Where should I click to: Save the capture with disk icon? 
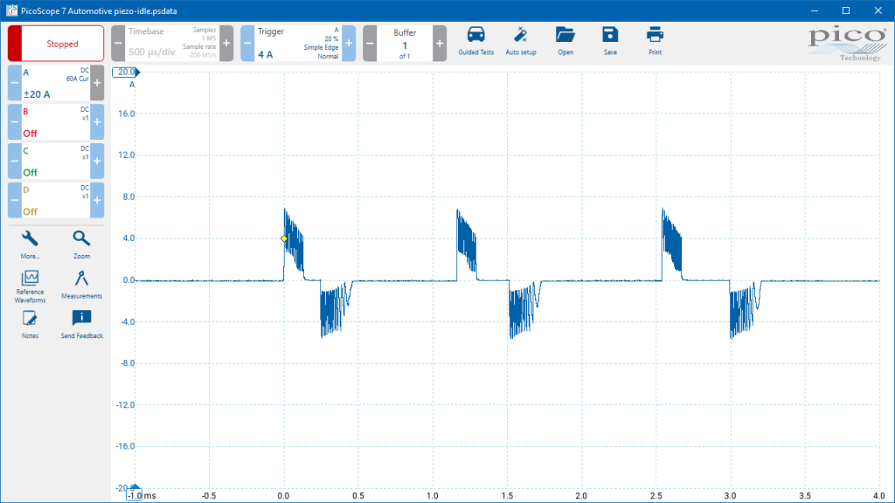pos(610,41)
